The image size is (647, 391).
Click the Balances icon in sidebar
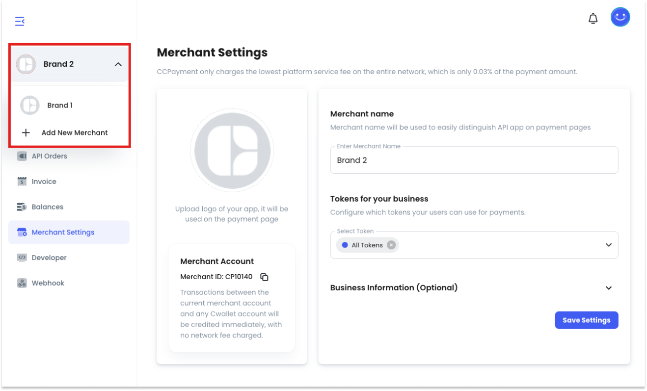click(22, 207)
